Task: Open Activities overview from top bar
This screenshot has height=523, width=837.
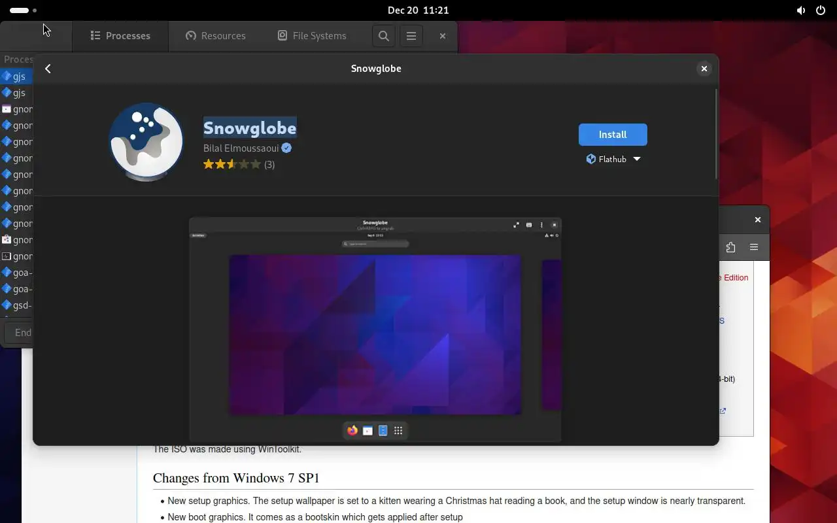Action: pyautogui.click(x=24, y=10)
